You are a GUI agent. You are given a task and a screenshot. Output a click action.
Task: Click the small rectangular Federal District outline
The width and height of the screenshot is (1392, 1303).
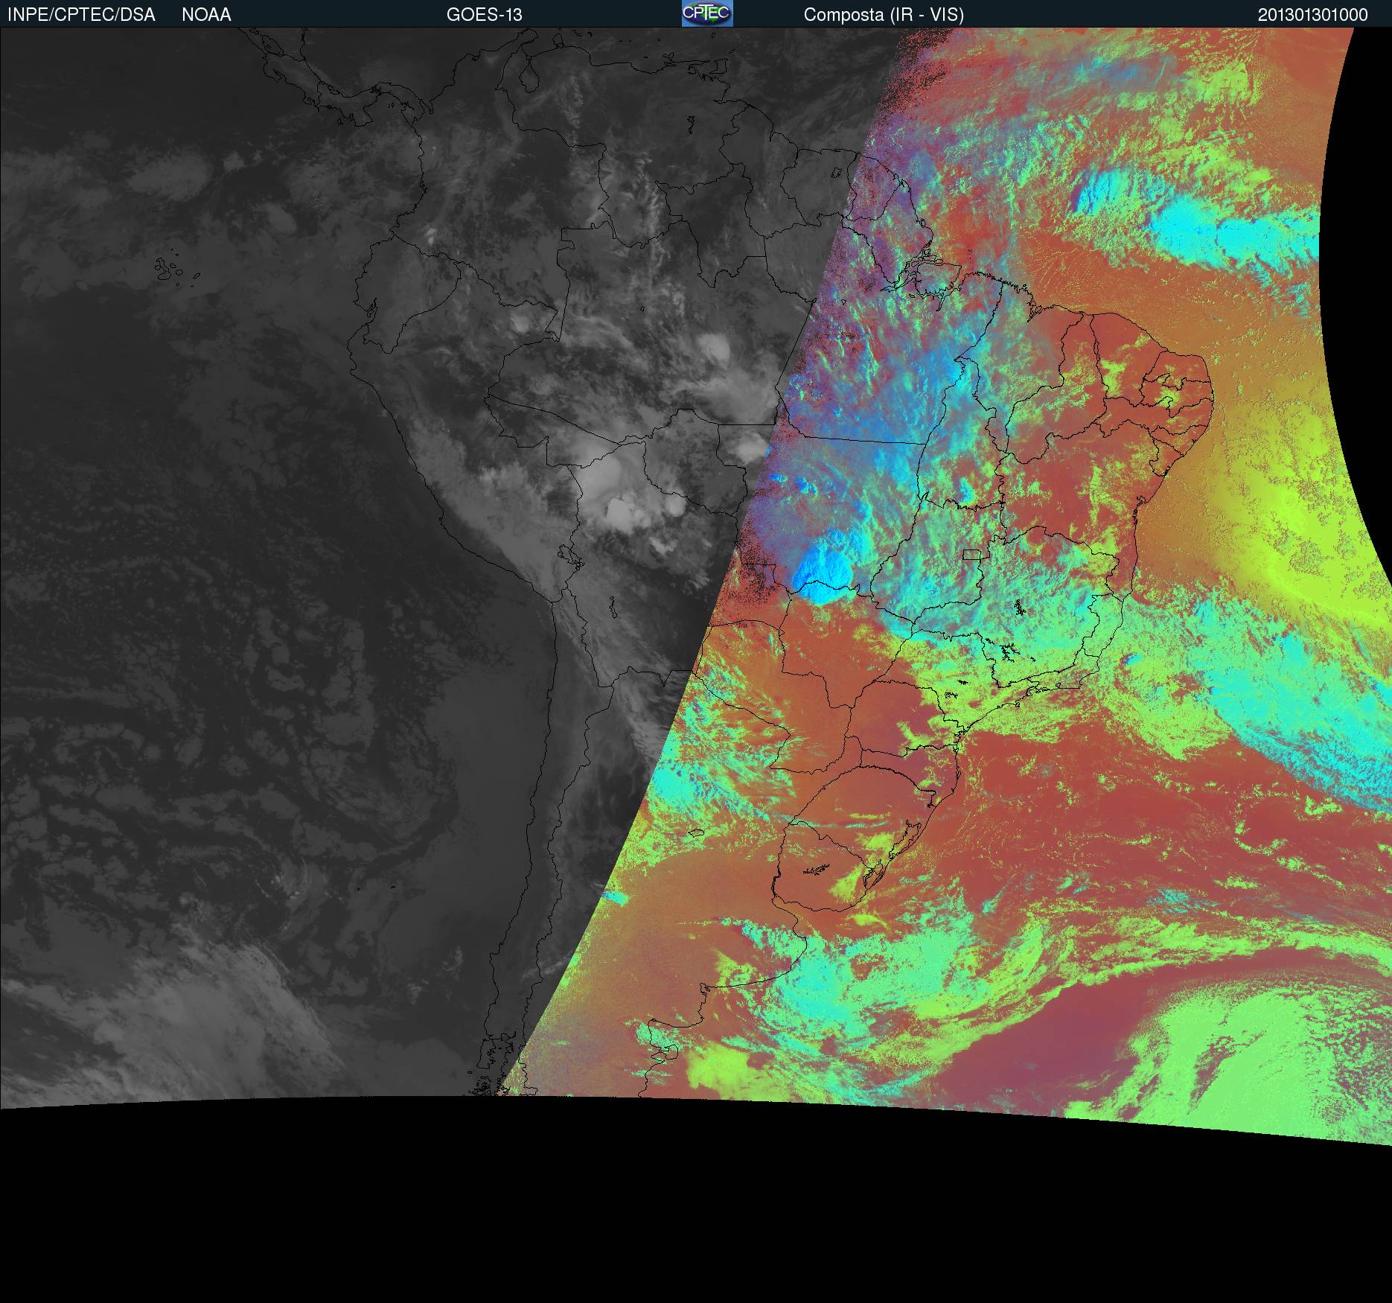(x=971, y=554)
